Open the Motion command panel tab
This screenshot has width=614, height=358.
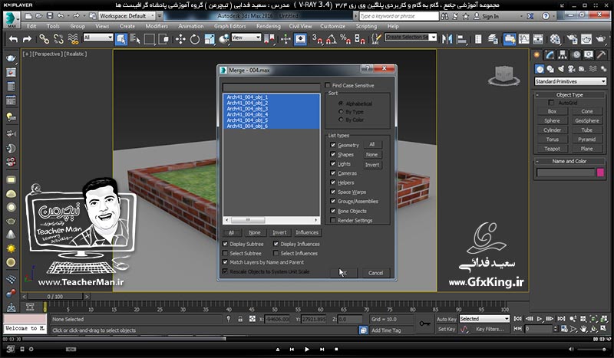click(576, 54)
